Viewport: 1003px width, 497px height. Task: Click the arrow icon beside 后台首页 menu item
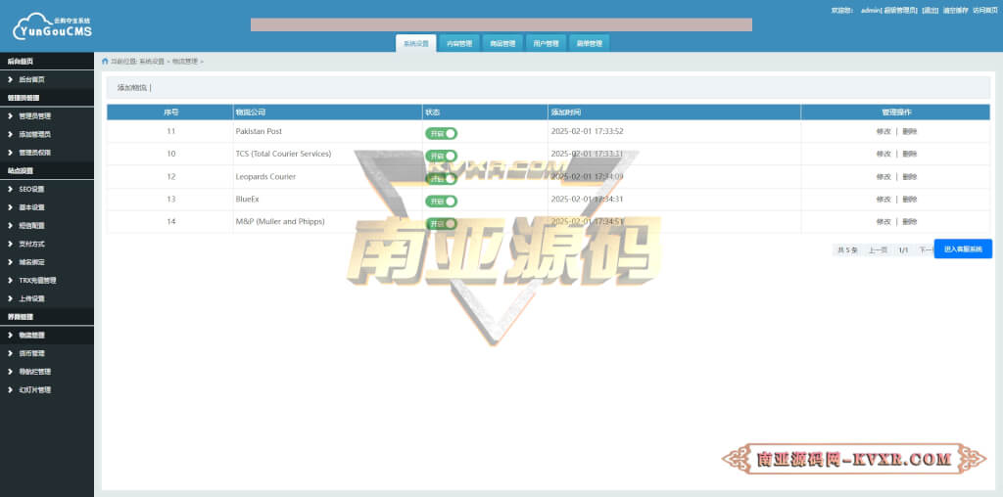[x=11, y=80]
